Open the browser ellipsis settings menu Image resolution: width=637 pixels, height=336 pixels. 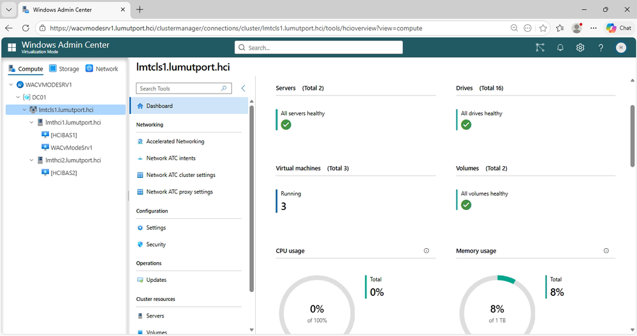coord(594,28)
